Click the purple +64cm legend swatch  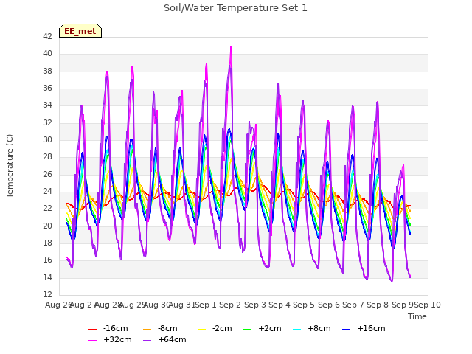(147, 341)
